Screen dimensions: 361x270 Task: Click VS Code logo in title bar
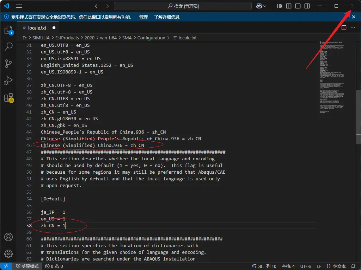coord(6,6)
